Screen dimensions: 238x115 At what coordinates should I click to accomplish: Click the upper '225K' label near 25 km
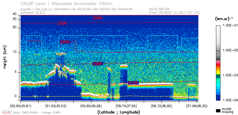62,23
